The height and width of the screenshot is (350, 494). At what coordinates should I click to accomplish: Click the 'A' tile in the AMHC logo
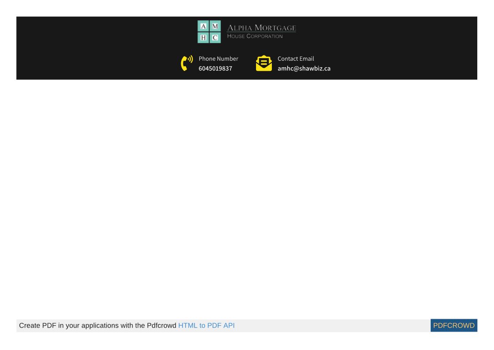[203, 26]
